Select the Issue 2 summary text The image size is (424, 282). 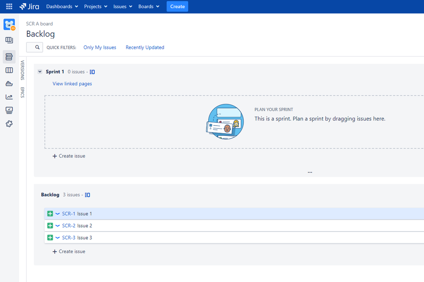(x=85, y=226)
